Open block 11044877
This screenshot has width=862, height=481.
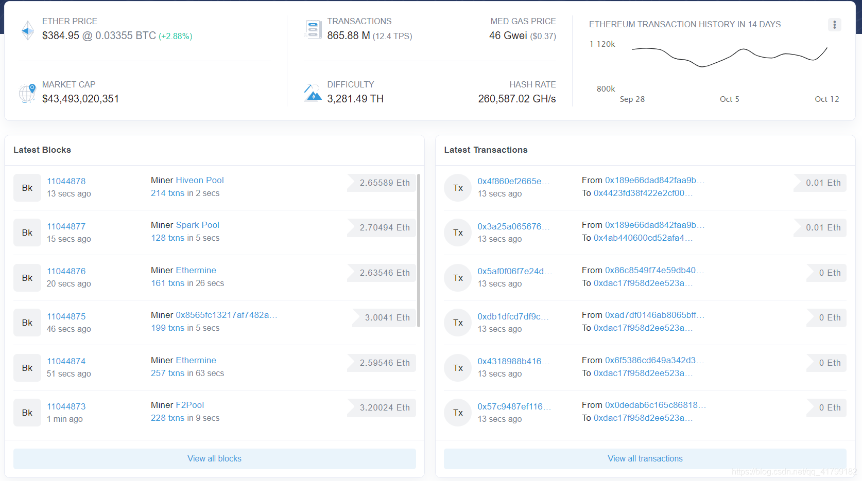click(66, 226)
